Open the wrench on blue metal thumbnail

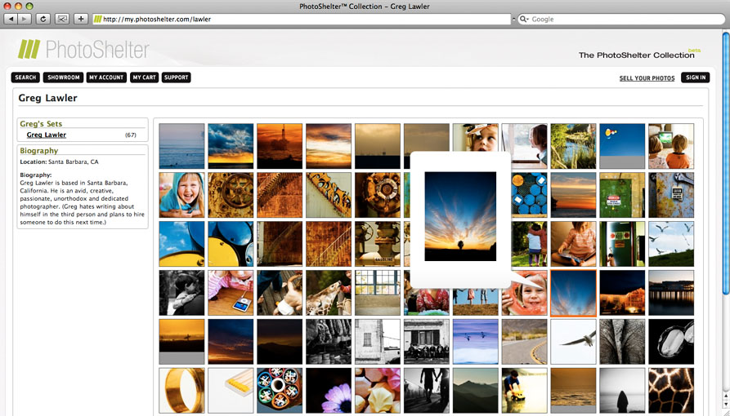pos(671,195)
